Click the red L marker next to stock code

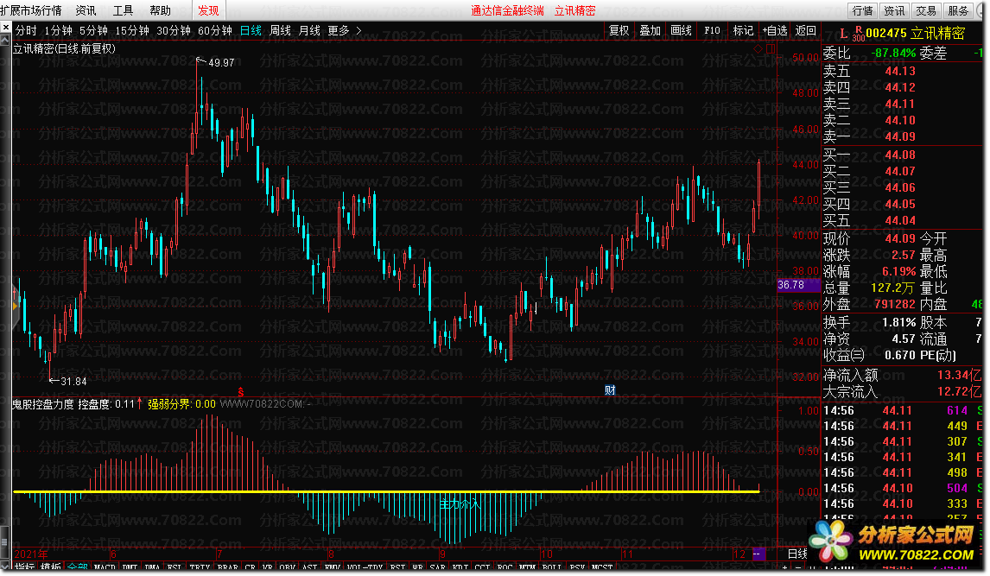843,34
